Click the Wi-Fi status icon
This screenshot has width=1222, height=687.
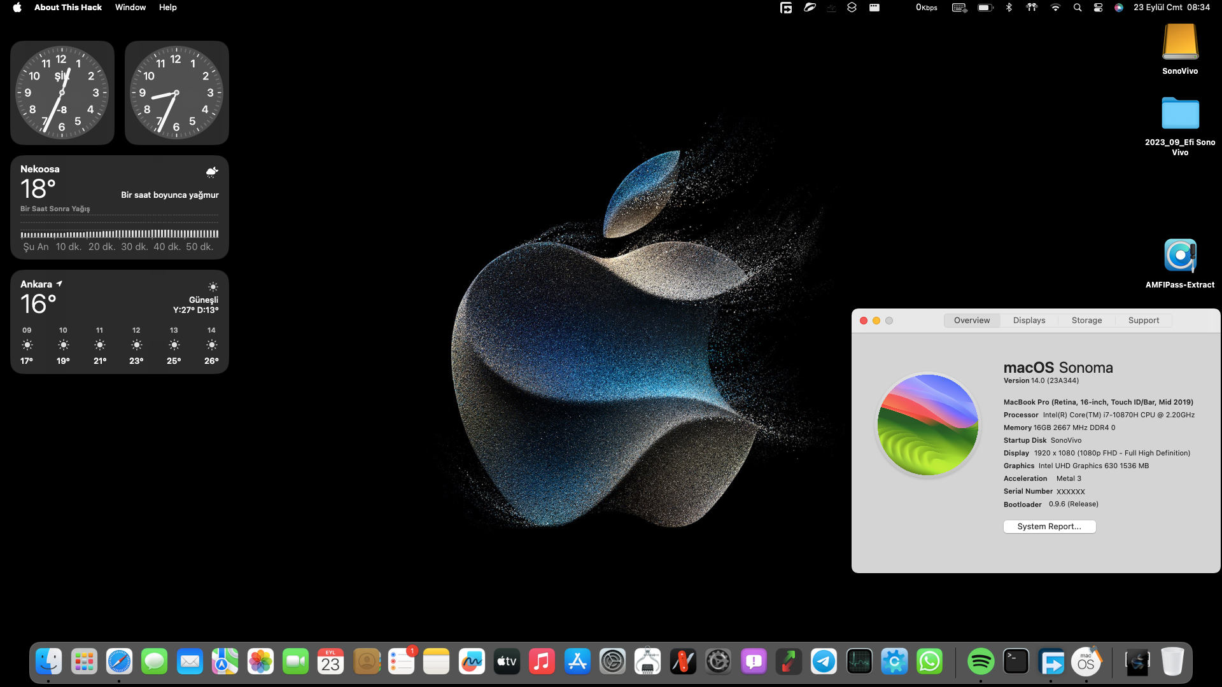click(1055, 8)
